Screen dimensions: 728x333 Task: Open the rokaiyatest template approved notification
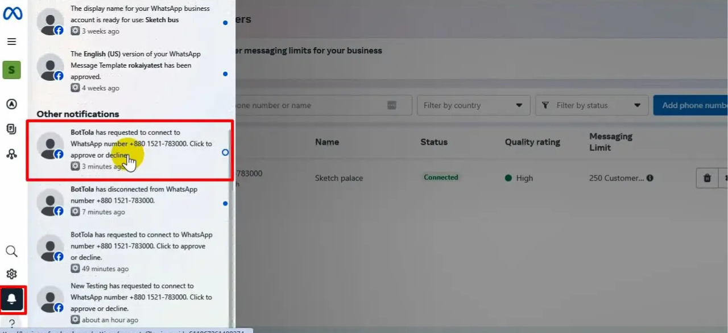pos(130,71)
